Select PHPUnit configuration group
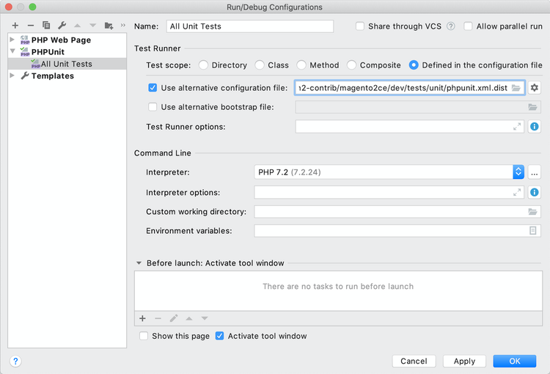The height and width of the screenshot is (374, 550). 48,52
